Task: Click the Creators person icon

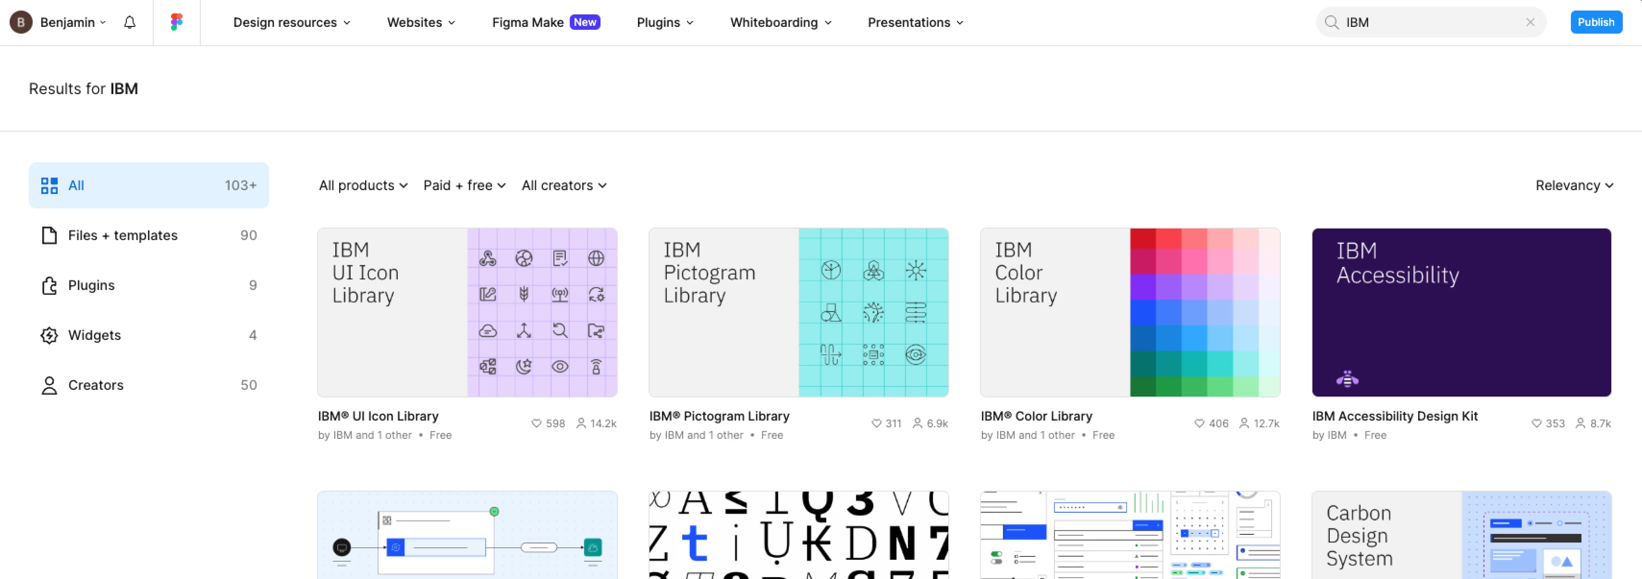Action: tap(49, 386)
